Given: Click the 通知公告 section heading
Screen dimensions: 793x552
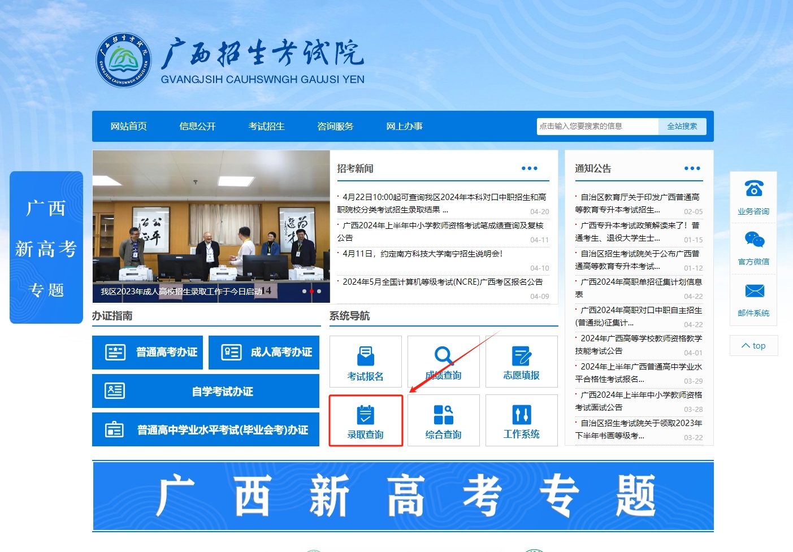Looking at the screenshot, I should point(593,168).
